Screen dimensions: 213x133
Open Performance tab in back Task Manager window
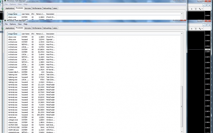[x=37, y=8]
